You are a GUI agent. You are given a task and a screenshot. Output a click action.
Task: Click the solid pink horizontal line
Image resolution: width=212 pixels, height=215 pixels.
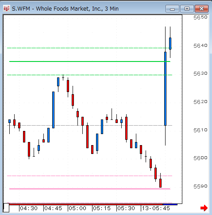coord(90,189)
